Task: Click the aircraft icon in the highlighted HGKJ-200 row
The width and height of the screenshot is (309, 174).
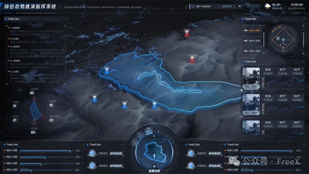Action: click(x=246, y=30)
